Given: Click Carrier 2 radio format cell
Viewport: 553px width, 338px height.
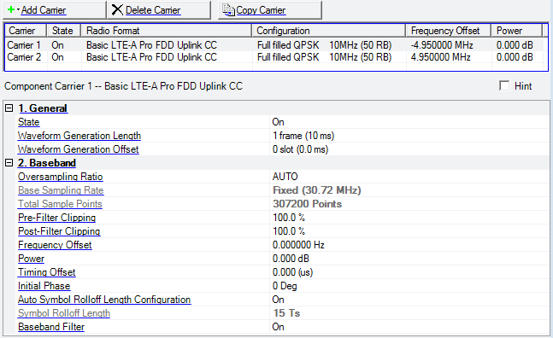Looking at the screenshot, I should (x=151, y=57).
